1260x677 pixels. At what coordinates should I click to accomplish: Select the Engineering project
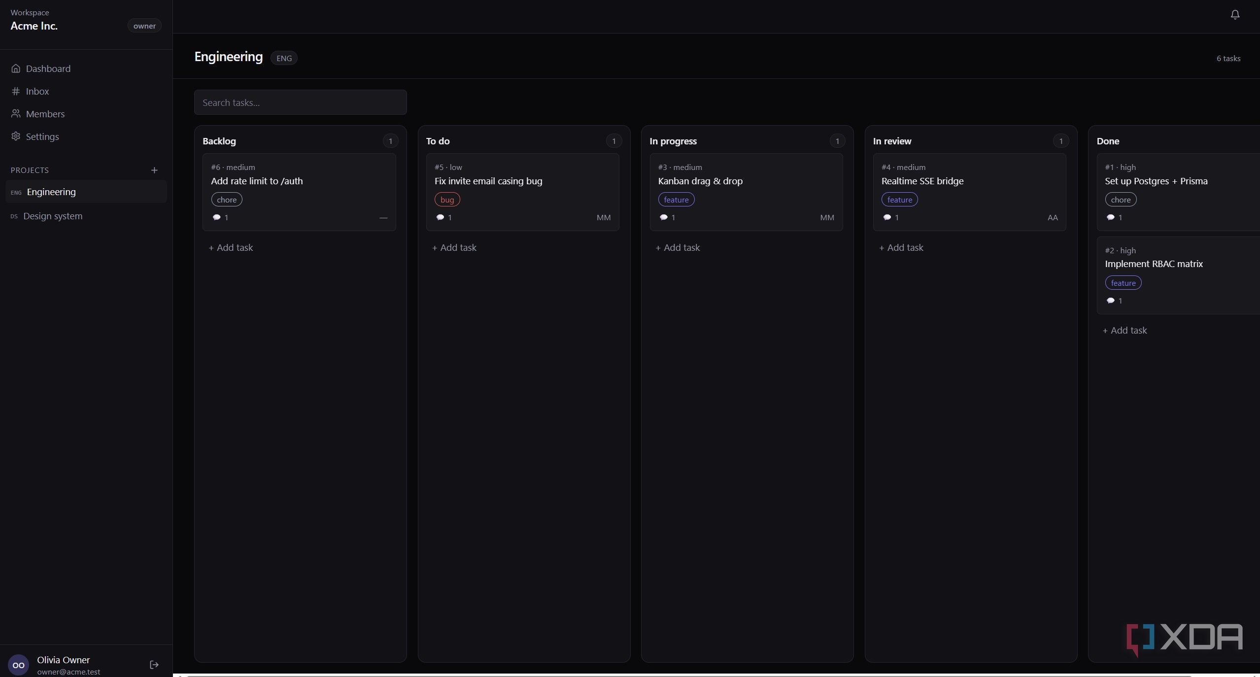[x=86, y=192]
